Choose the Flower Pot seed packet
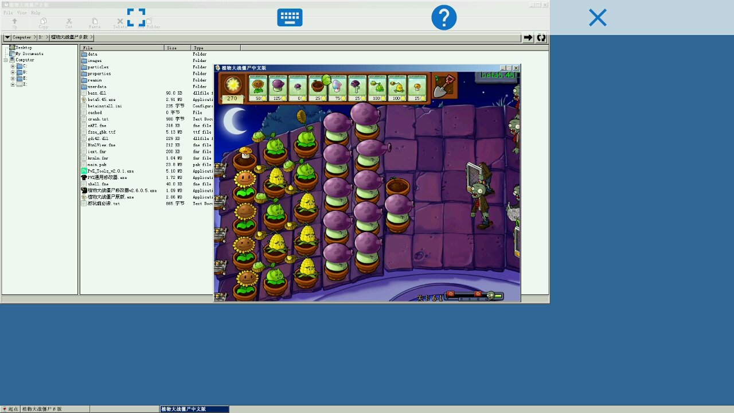This screenshot has width=734, height=413. pos(318,88)
